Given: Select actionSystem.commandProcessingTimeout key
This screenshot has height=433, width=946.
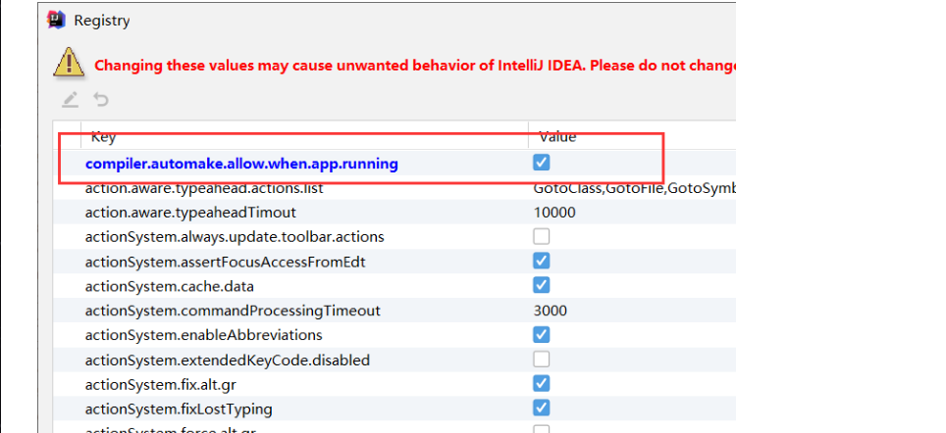Looking at the screenshot, I should pyautogui.click(x=233, y=311).
